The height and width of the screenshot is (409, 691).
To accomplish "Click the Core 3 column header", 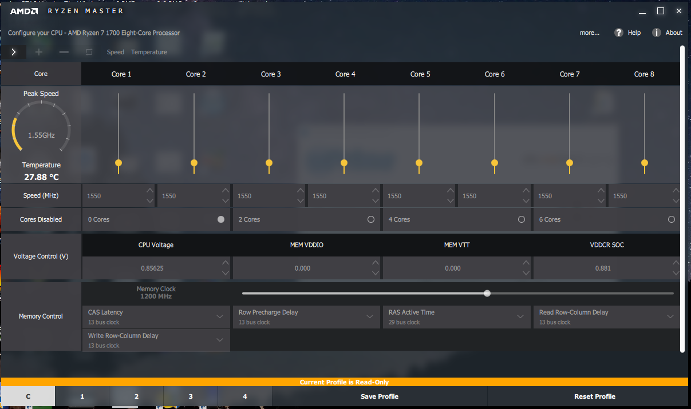I will point(271,74).
